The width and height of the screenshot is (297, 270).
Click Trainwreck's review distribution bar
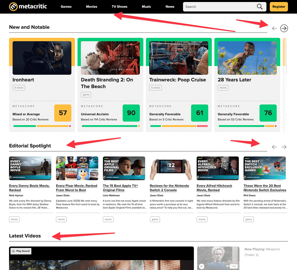pyautogui.click(x=179, y=126)
